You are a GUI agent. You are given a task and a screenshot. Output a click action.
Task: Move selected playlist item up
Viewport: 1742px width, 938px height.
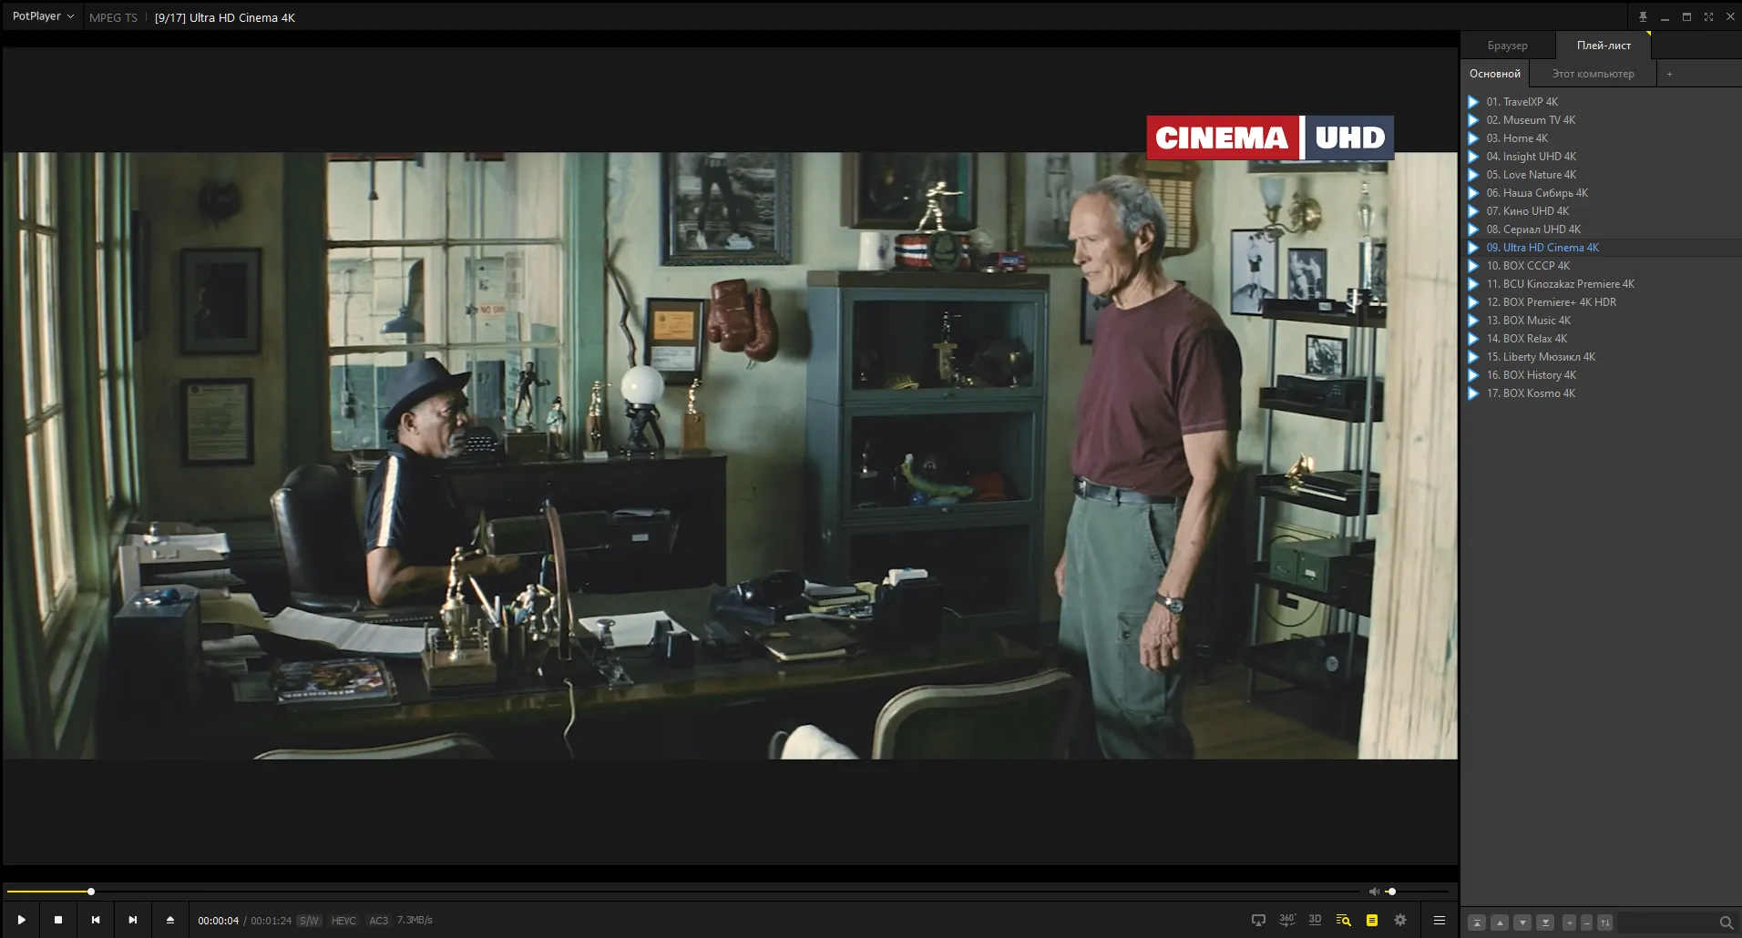pyautogui.click(x=1500, y=923)
